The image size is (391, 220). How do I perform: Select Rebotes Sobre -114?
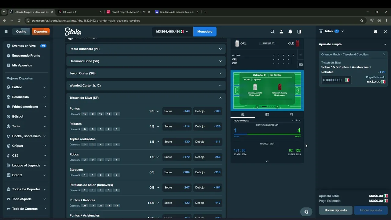coord(177,127)
